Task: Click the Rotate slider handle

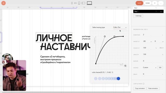Action: [153, 63]
